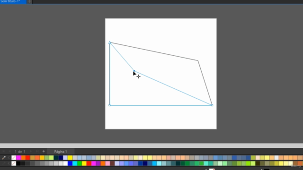Jump to the last page arrow
The image size is (303, 170).
[37, 152]
